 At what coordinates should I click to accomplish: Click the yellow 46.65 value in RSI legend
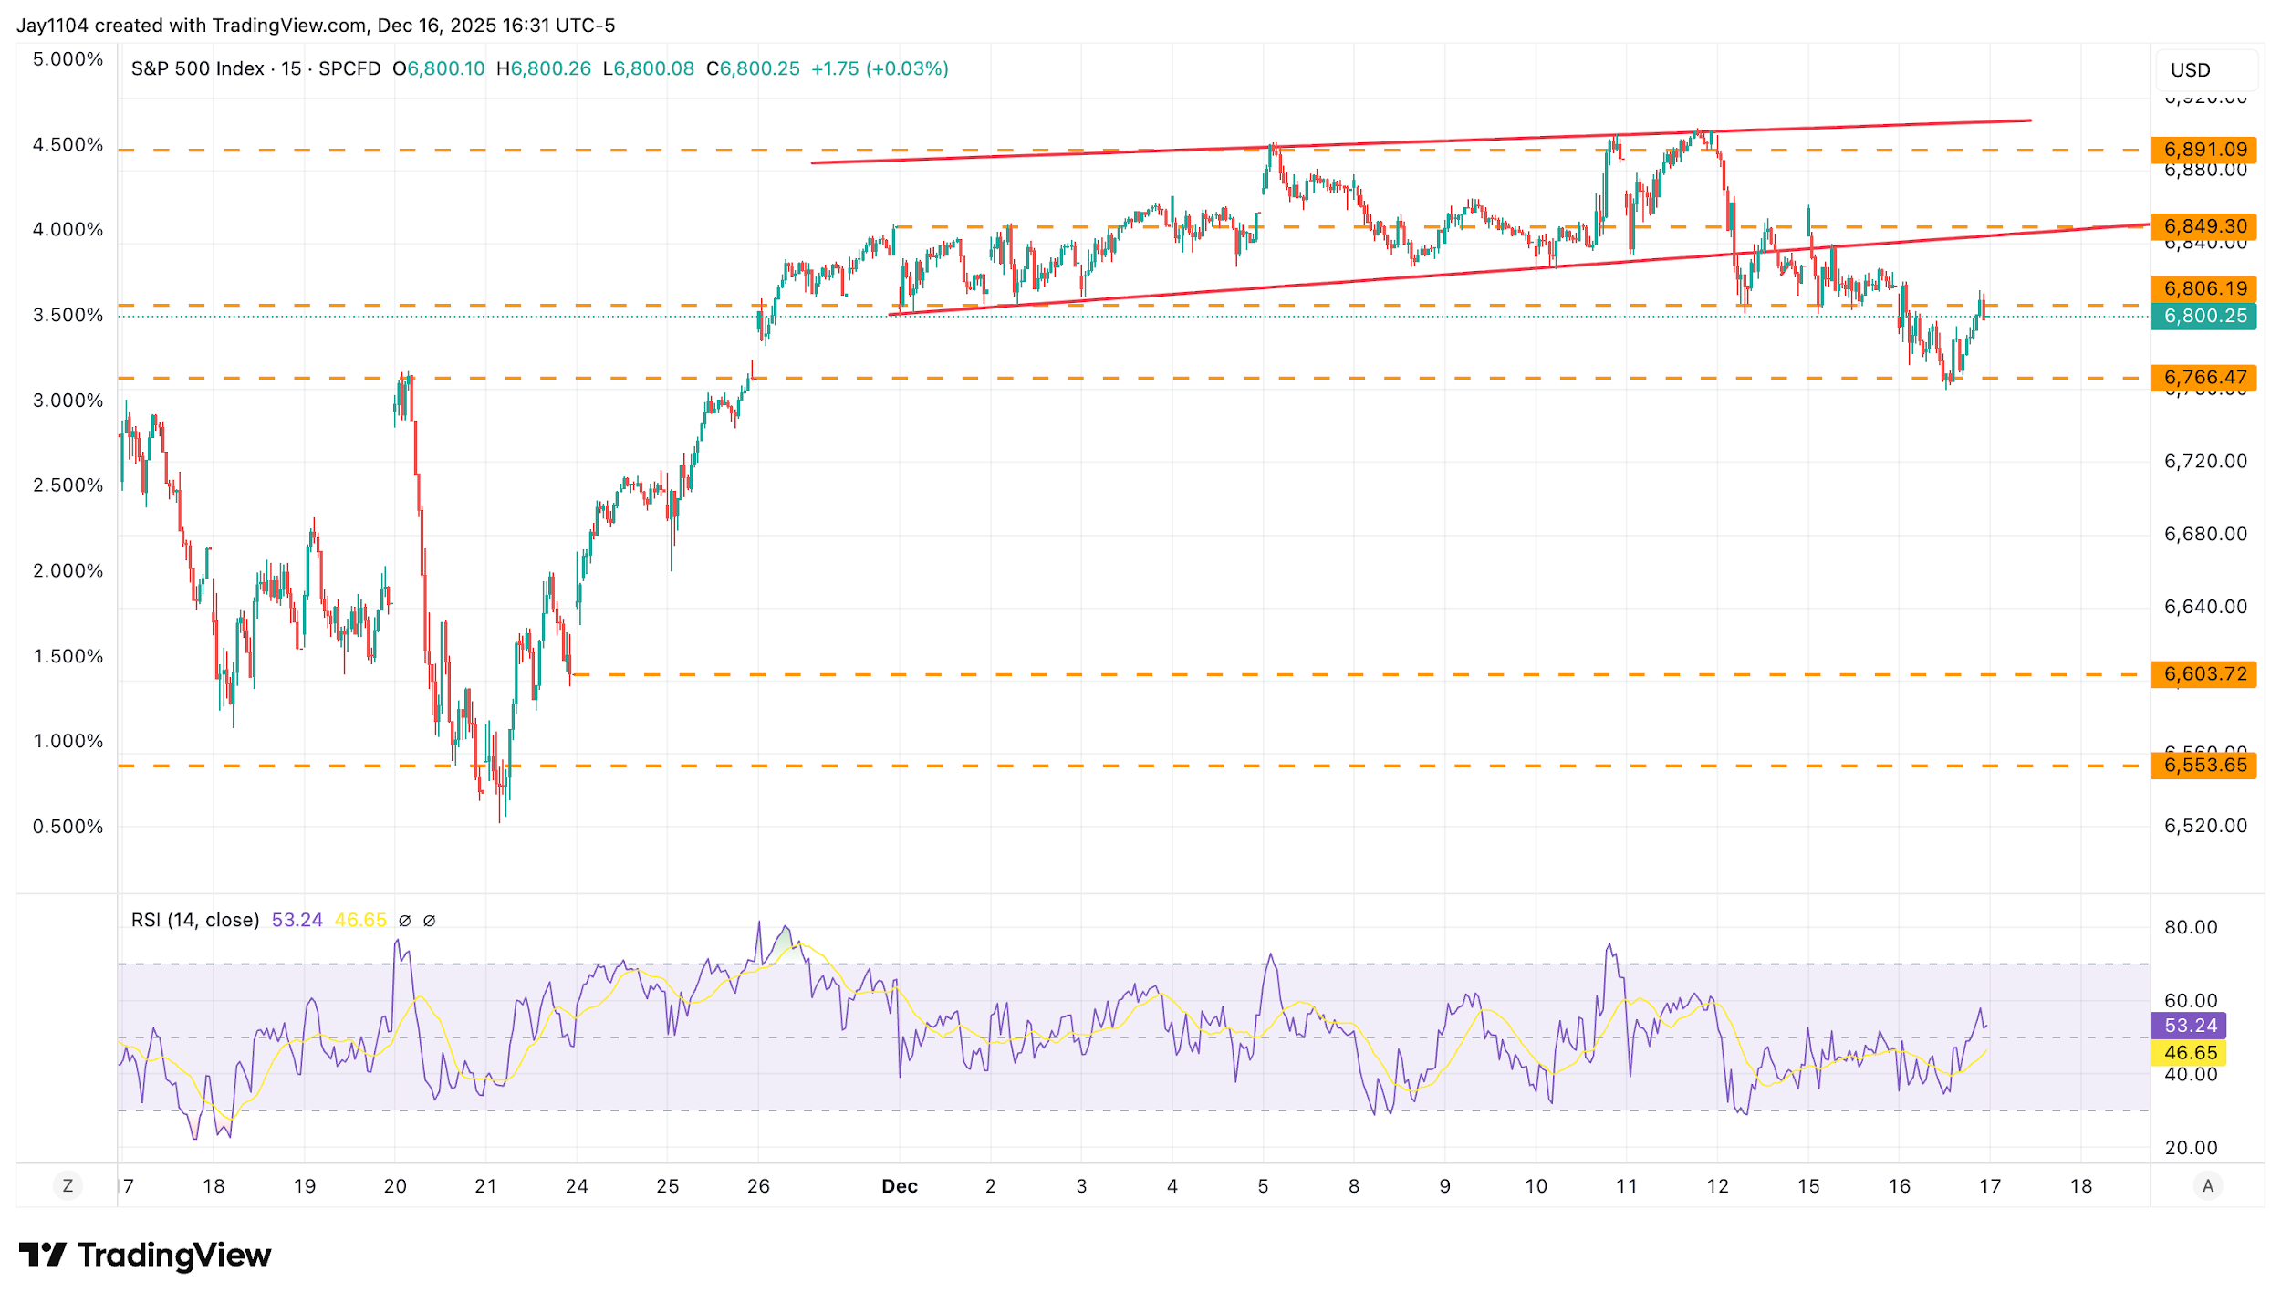(360, 920)
